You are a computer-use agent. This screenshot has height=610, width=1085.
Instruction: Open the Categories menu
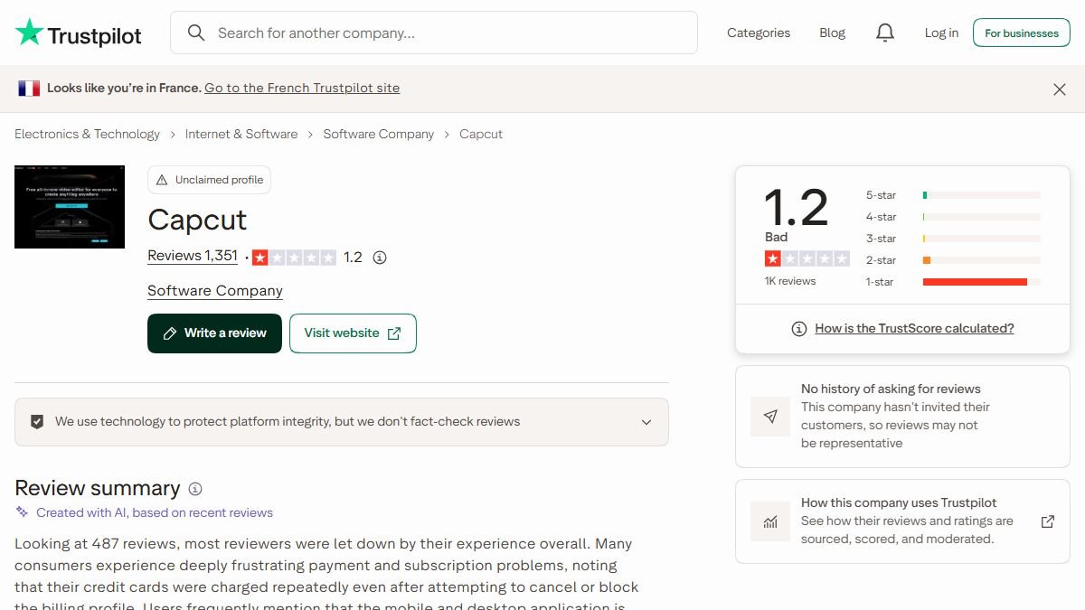(759, 33)
